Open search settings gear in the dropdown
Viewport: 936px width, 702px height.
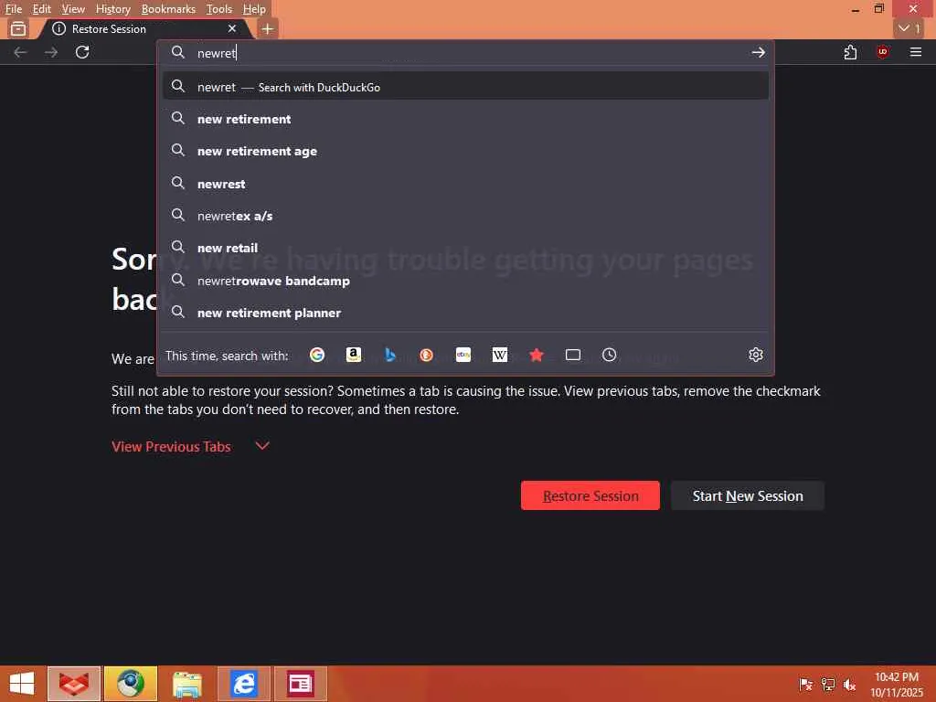click(756, 356)
